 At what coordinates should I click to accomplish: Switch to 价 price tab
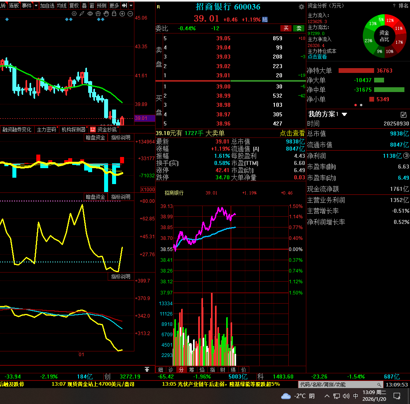coord(243,369)
